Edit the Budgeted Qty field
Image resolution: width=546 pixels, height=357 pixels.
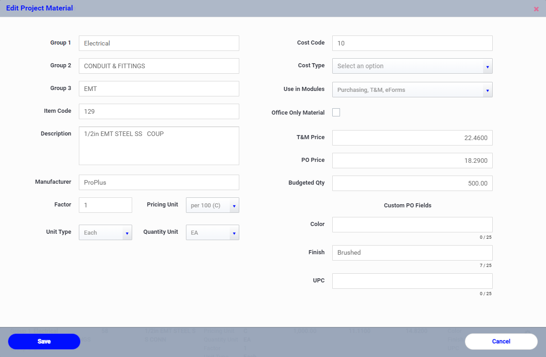coord(412,183)
